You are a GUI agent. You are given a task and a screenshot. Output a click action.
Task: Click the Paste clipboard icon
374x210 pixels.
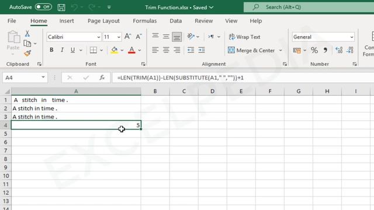(x=13, y=37)
